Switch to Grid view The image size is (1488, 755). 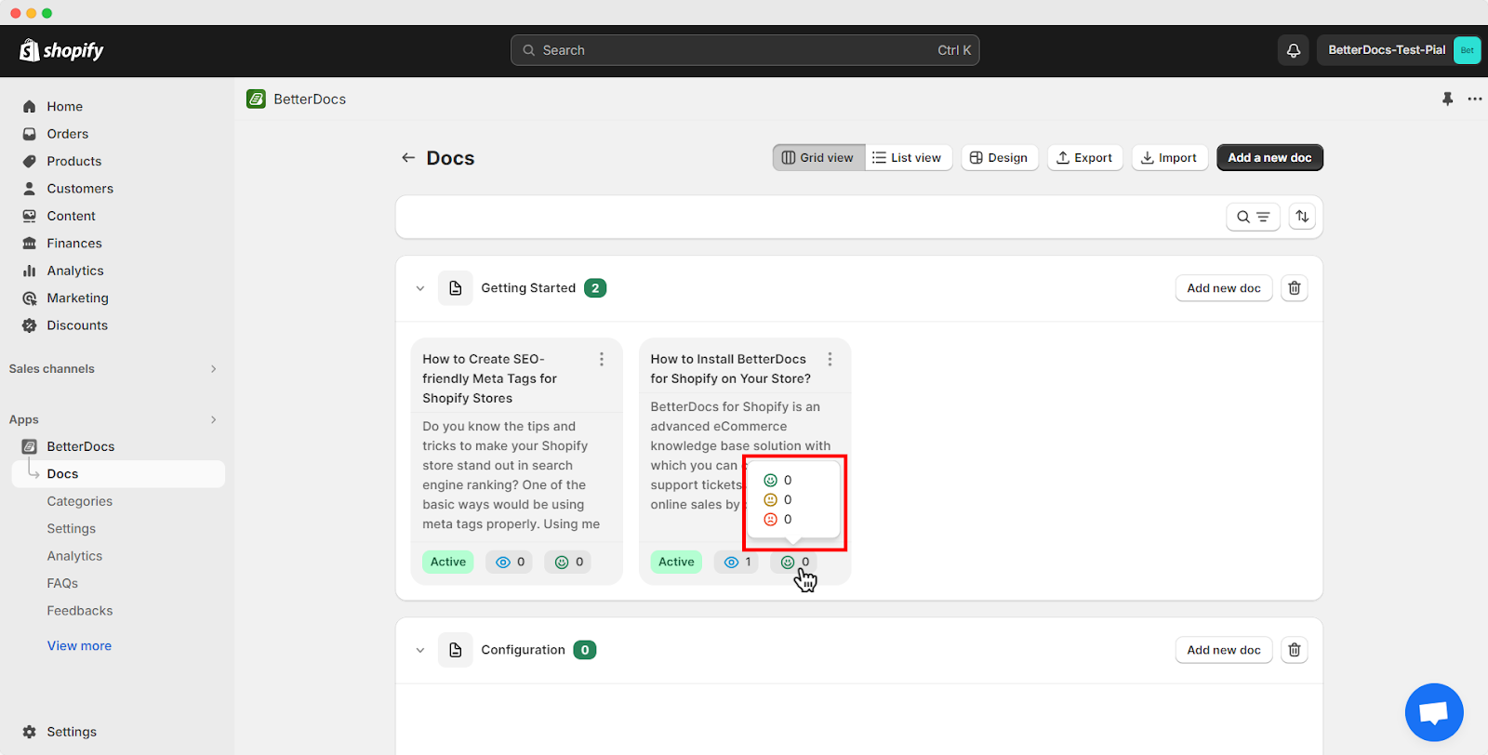[818, 158]
